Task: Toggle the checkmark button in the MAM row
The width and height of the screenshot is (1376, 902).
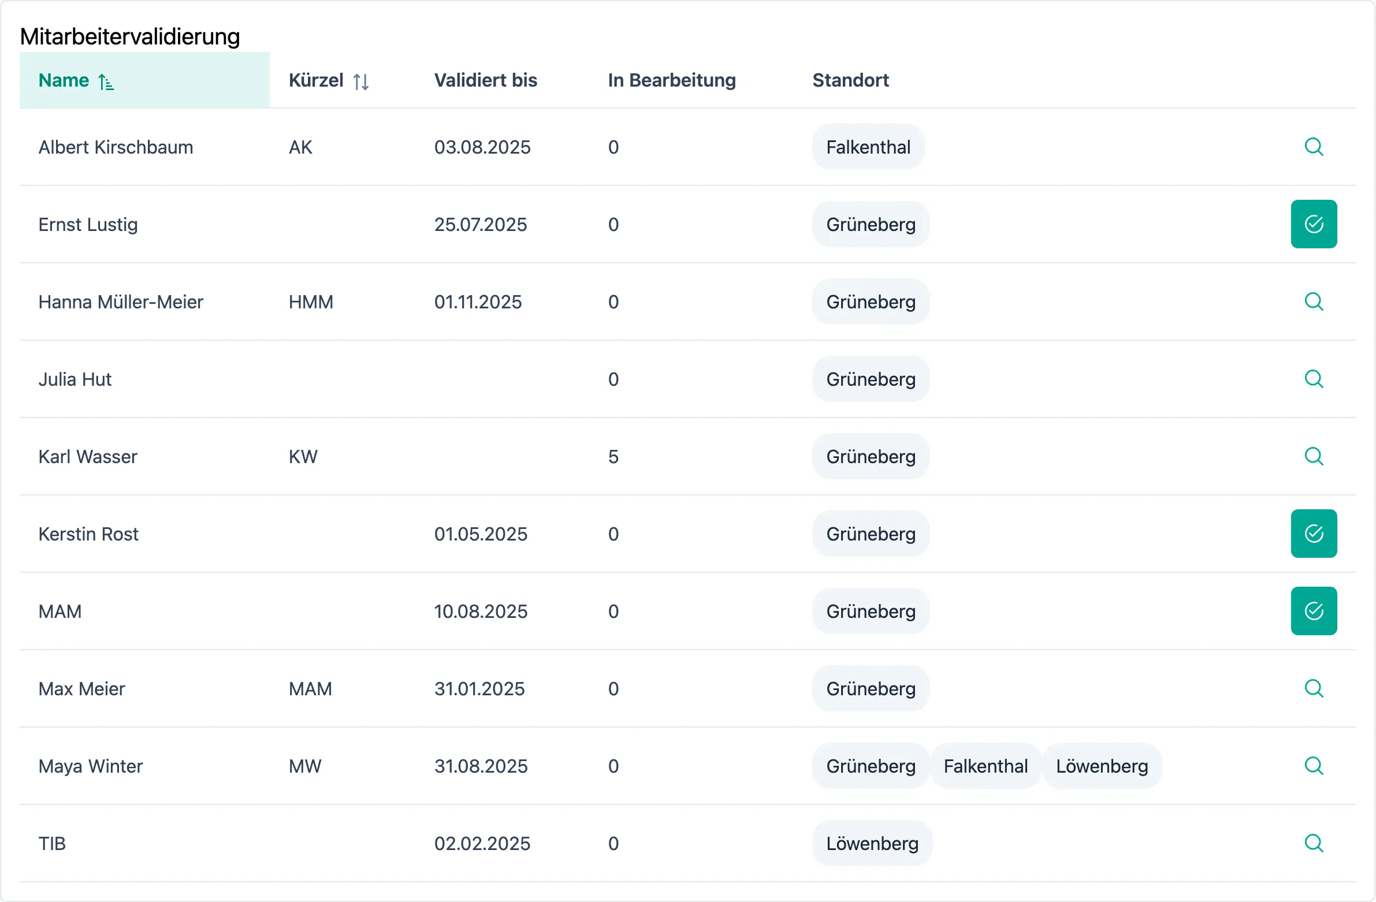Action: 1314,611
